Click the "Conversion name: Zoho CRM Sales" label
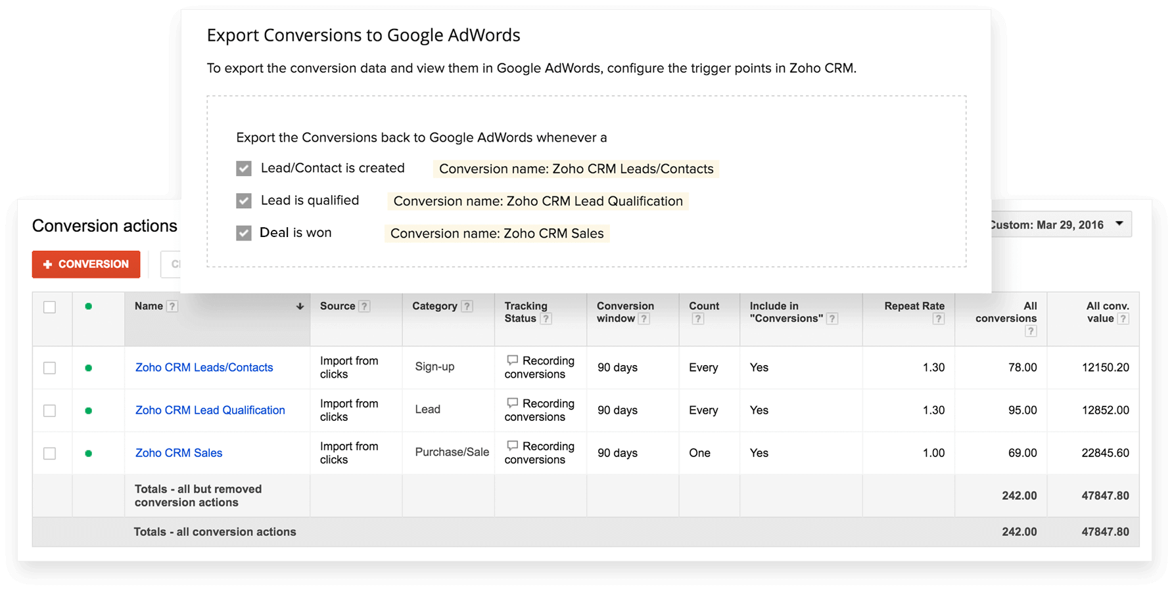 tap(497, 233)
